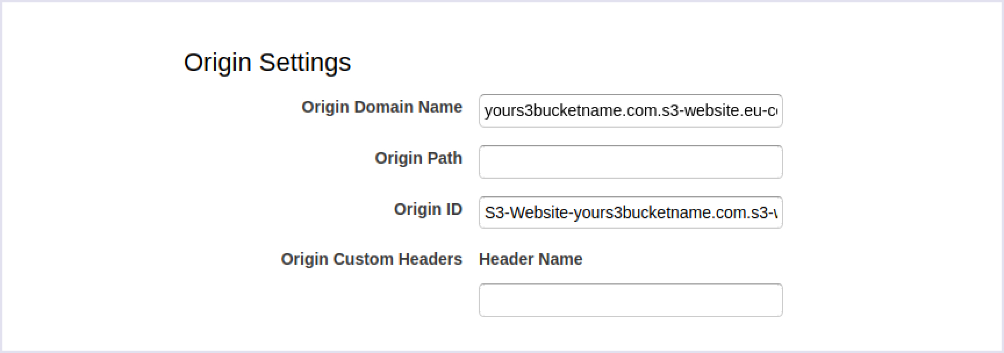Click the Origin Domain Name label

[x=382, y=107]
